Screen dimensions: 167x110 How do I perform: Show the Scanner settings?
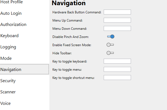point(8,92)
